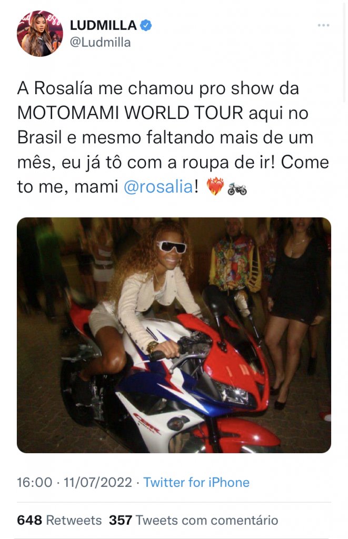Screen dimensions: 348x539
Task: Click the MOTOMAMI WORLD TOUR text
Action: point(130,113)
